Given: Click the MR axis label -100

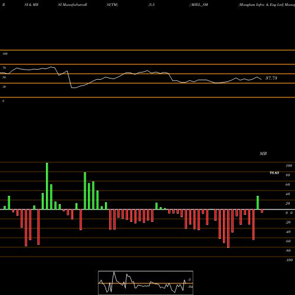Looking at the screenshot, I should pyautogui.click(x=289, y=260).
